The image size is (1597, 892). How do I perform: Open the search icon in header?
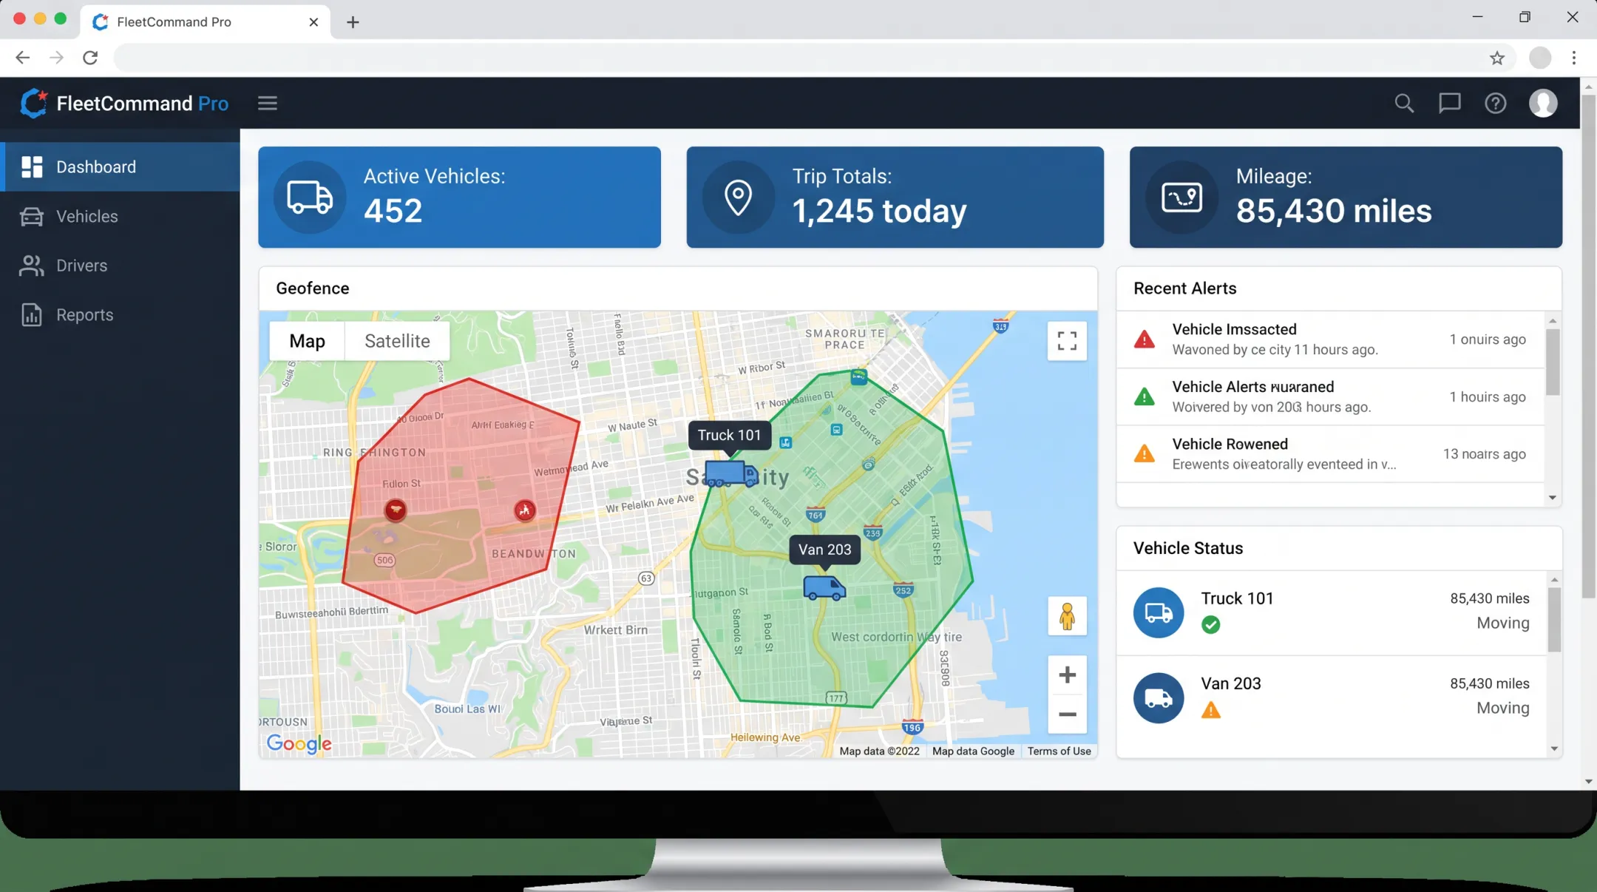click(x=1404, y=103)
